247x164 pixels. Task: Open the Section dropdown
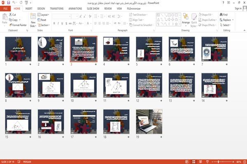44,25
